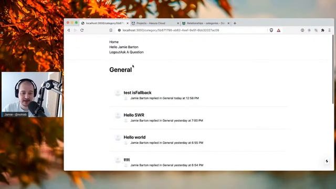Click the browser forward arrow
This screenshot has width=336, height=189.
pyautogui.click(x=75, y=30)
